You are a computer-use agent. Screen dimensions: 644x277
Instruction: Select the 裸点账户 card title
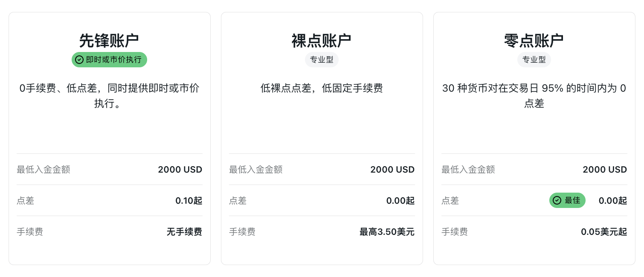pos(322,41)
